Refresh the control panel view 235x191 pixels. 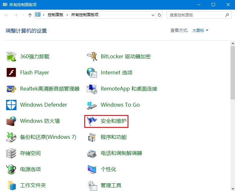tap(159, 15)
